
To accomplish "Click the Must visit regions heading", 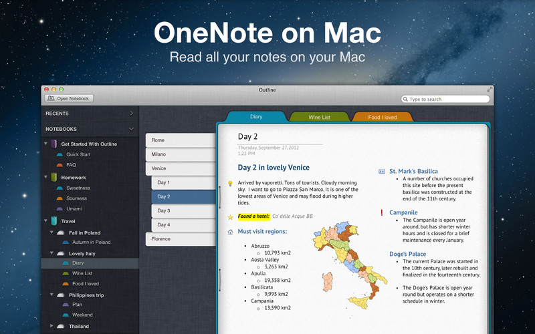I will tap(262, 231).
